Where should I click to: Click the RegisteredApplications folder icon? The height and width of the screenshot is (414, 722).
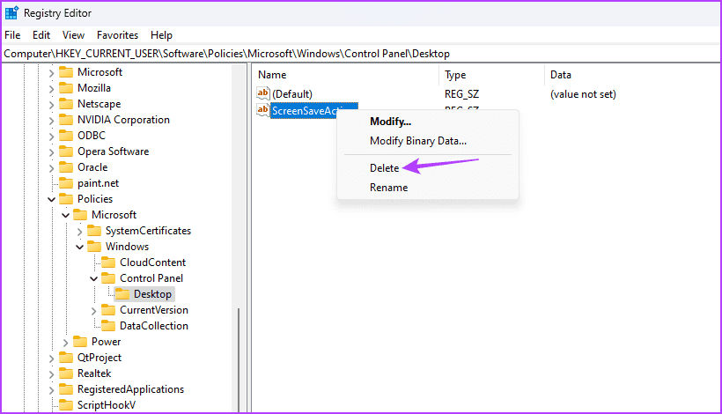(66, 389)
